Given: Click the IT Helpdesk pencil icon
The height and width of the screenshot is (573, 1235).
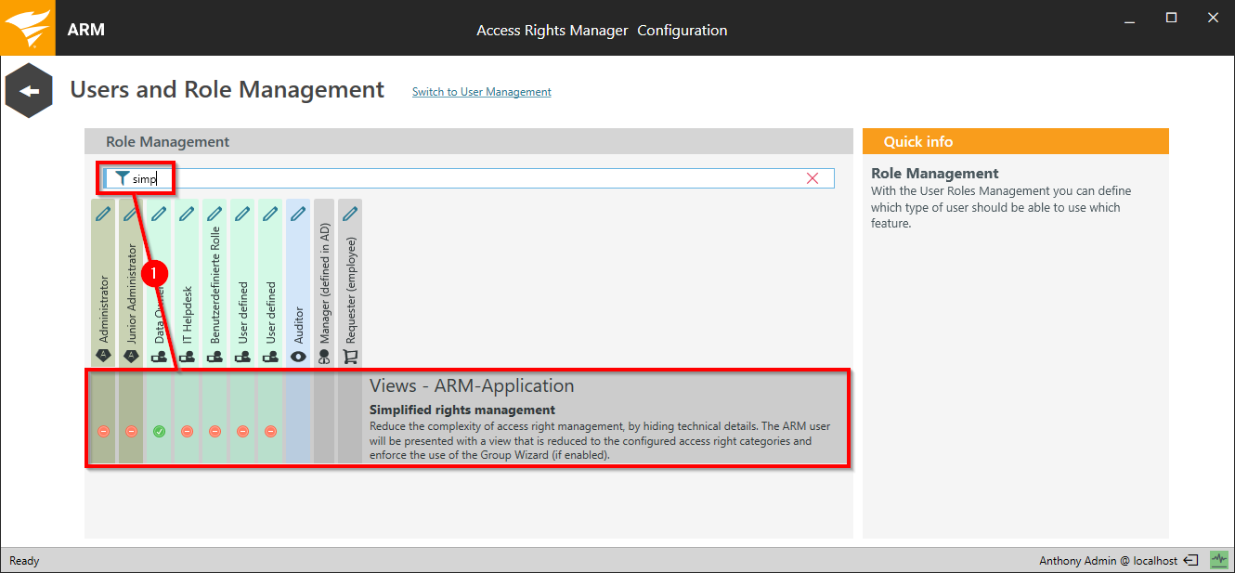Looking at the screenshot, I should click(x=187, y=214).
